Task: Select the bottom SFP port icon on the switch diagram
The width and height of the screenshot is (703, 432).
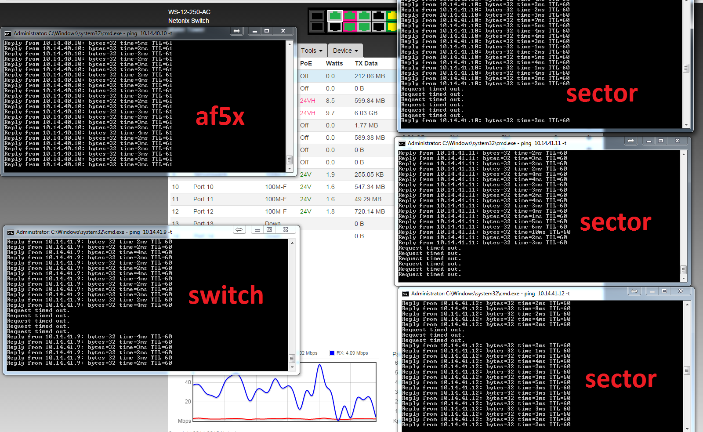Action: point(317,27)
